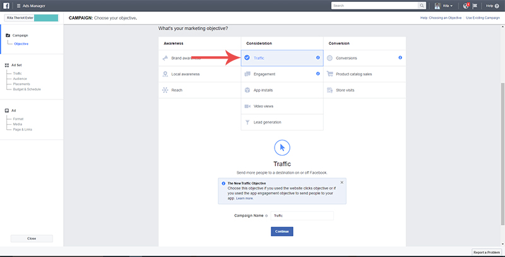The image size is (505, 257).
Task: Open the Media step under Ad
Action: coord(18,124)
